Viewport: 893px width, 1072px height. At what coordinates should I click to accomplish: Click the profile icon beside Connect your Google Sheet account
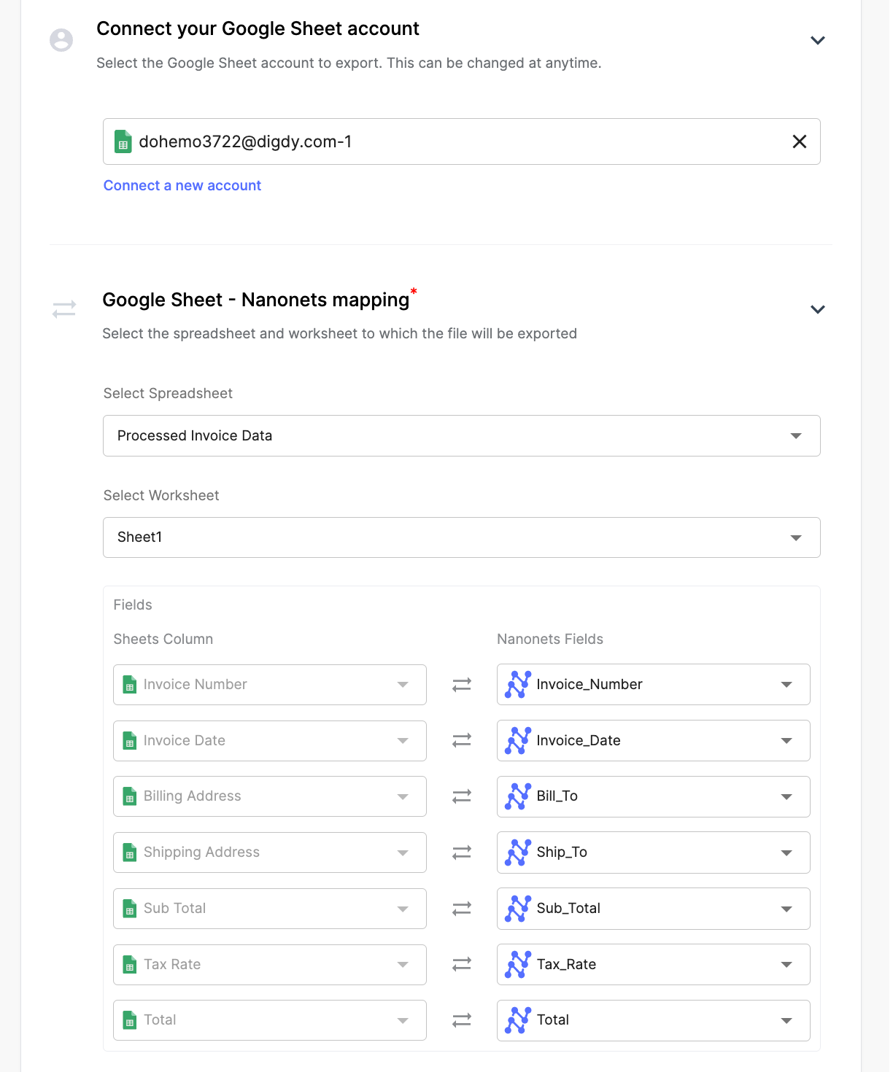point(61,40)
